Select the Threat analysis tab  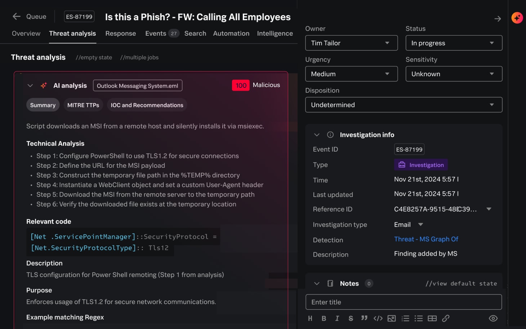[x=72, y=33]
